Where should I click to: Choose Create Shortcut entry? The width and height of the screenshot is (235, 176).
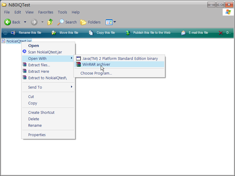coord(41,113)
